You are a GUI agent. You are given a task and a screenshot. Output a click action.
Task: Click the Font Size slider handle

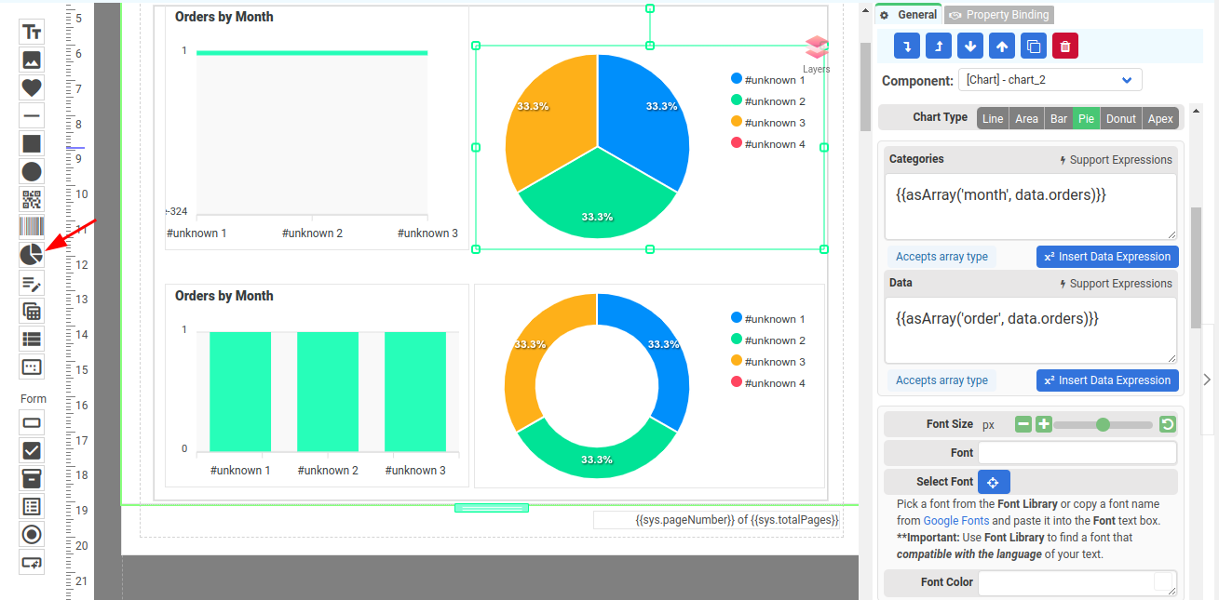[x=1103, y=424]
